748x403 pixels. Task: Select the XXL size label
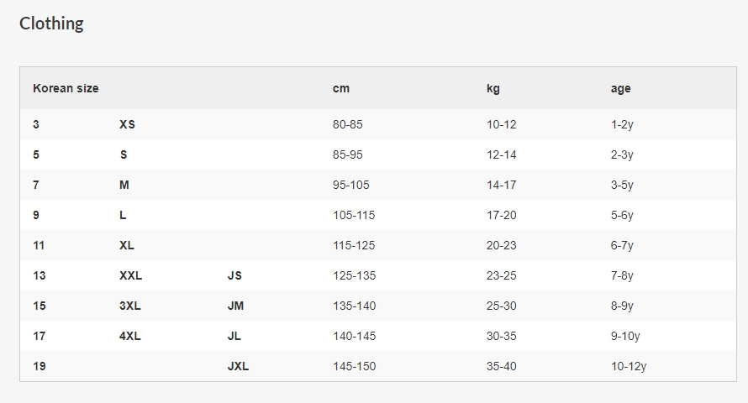(130, 275)
